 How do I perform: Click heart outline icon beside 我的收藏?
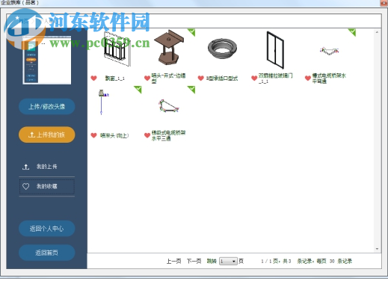coord(26,186)
